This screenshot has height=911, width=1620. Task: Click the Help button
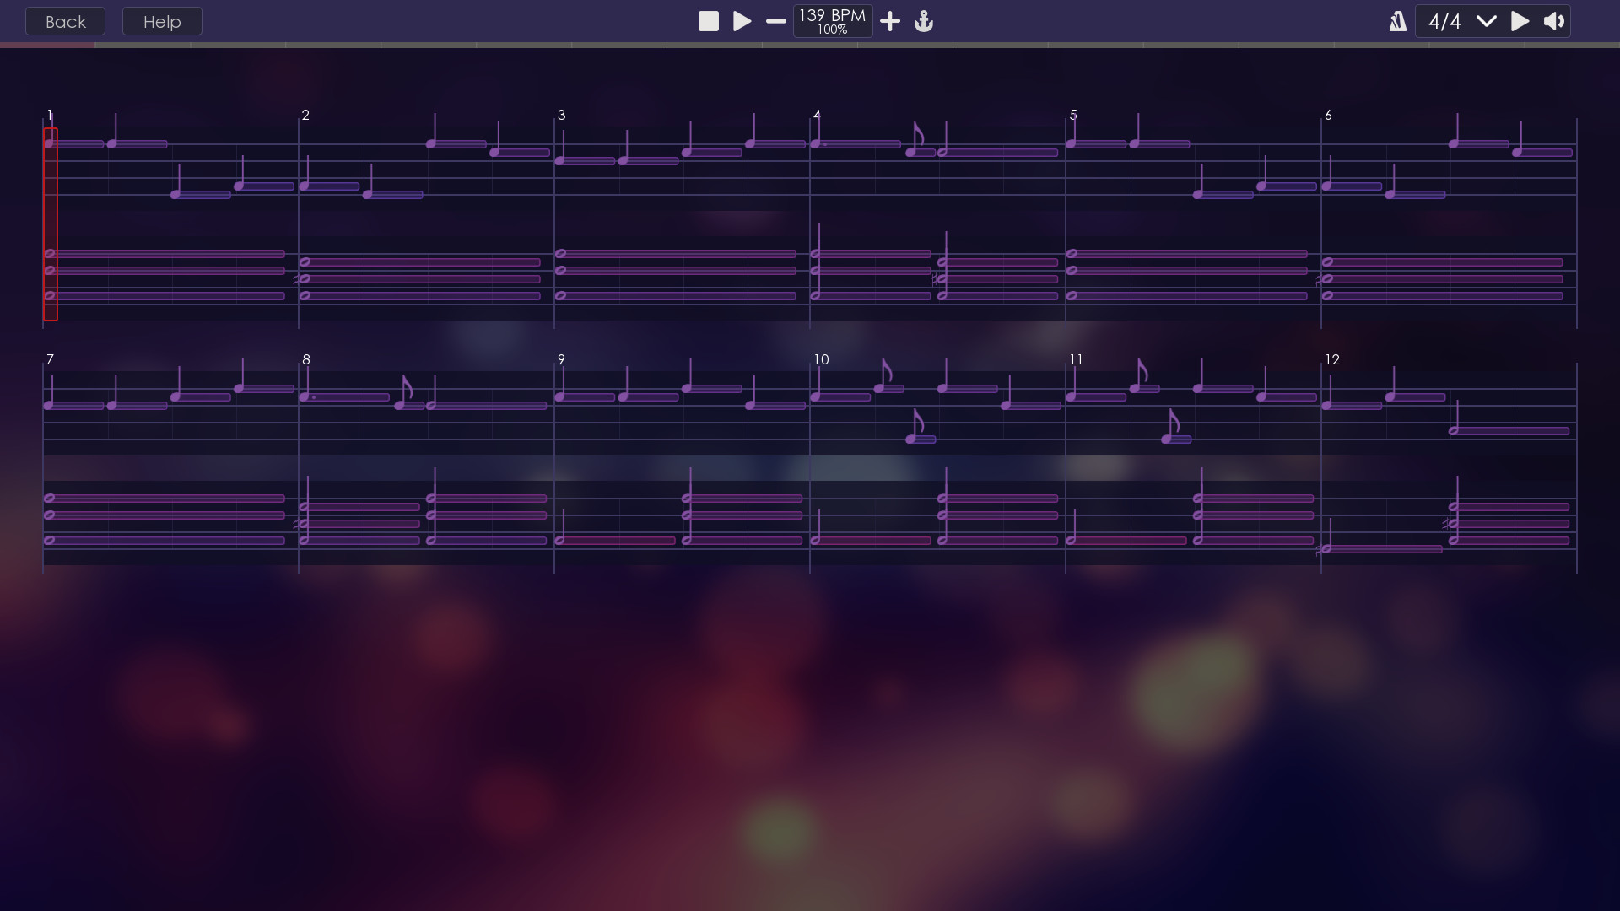[161, 21]
